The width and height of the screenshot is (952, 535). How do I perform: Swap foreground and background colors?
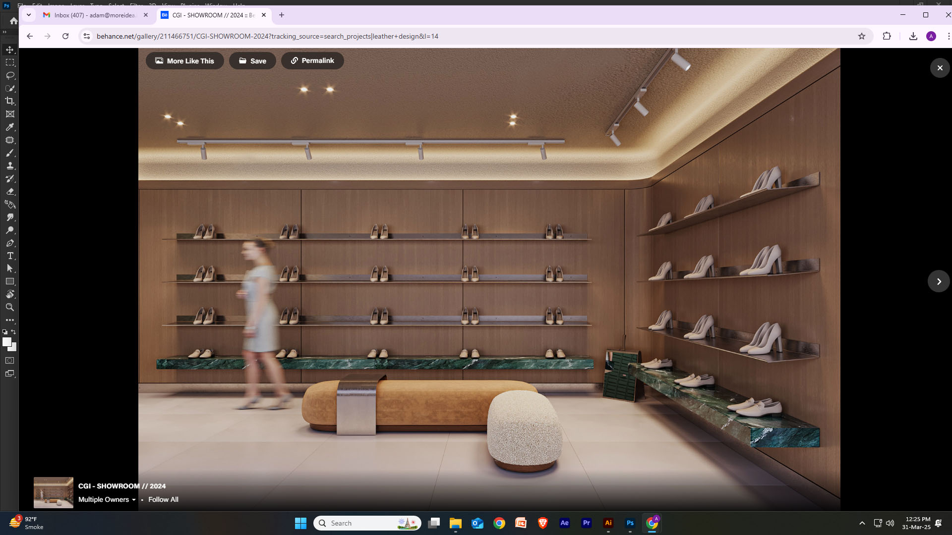click(14, 332)
